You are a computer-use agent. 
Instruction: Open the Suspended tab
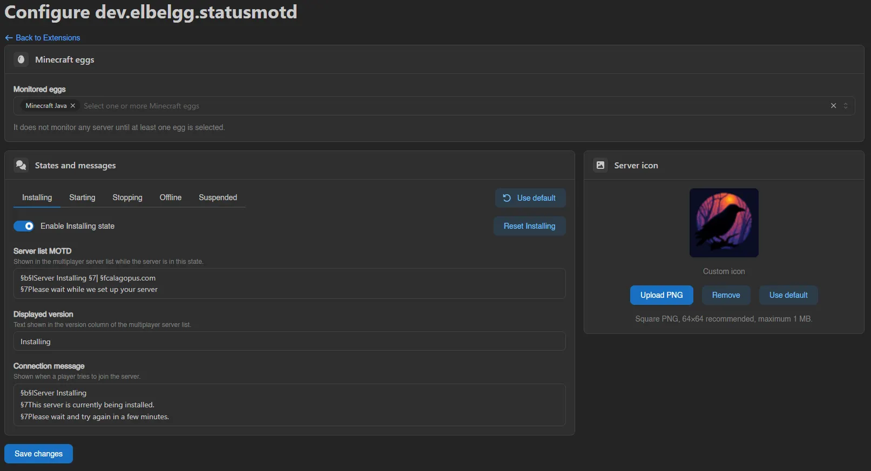(218, 197)
